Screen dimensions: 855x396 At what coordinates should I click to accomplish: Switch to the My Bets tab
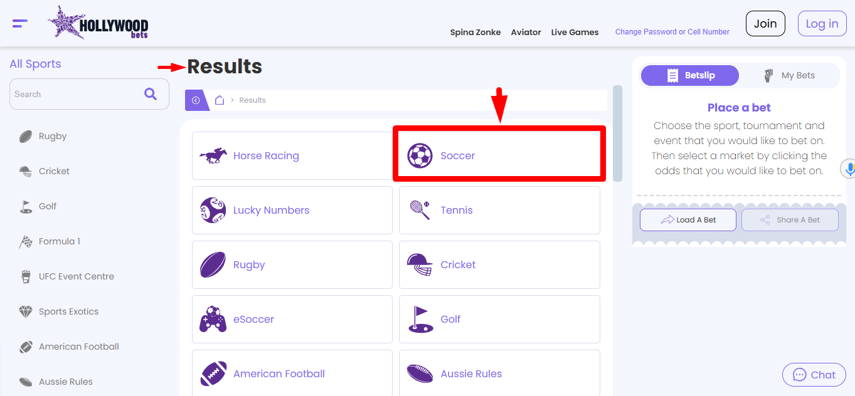click(x=790, y=75)
